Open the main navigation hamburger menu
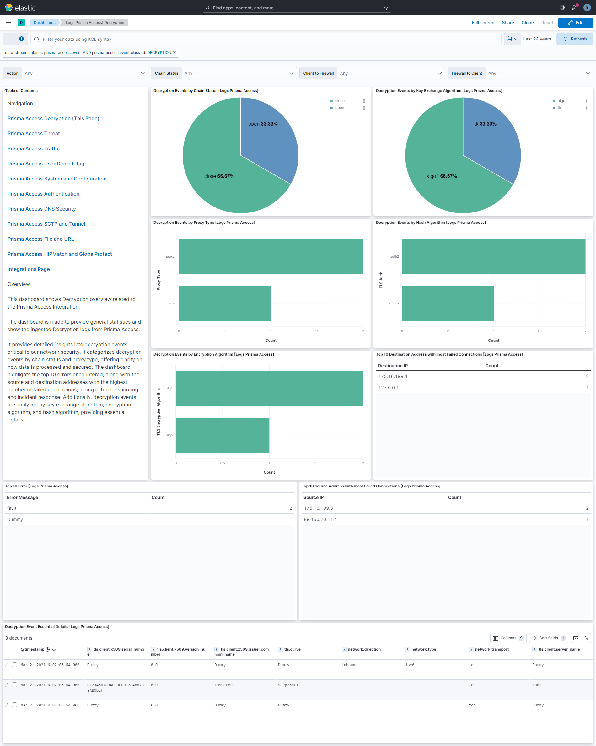This screenshot has height=746, width=596. pyautogui.click(x=9, y=22)
